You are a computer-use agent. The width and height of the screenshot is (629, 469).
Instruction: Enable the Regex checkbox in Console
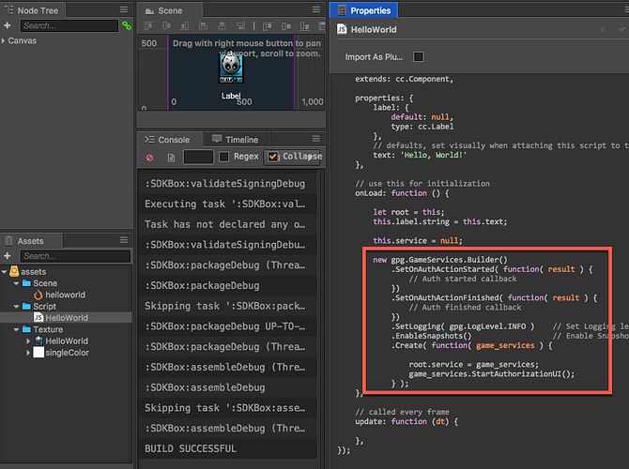223,157
